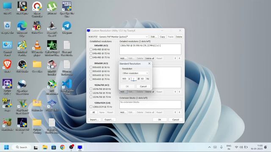Launch the Brave browser shortcut
The width and height of the screenshot is (271, 152).
pyautogui.click(x=7, y=66)
